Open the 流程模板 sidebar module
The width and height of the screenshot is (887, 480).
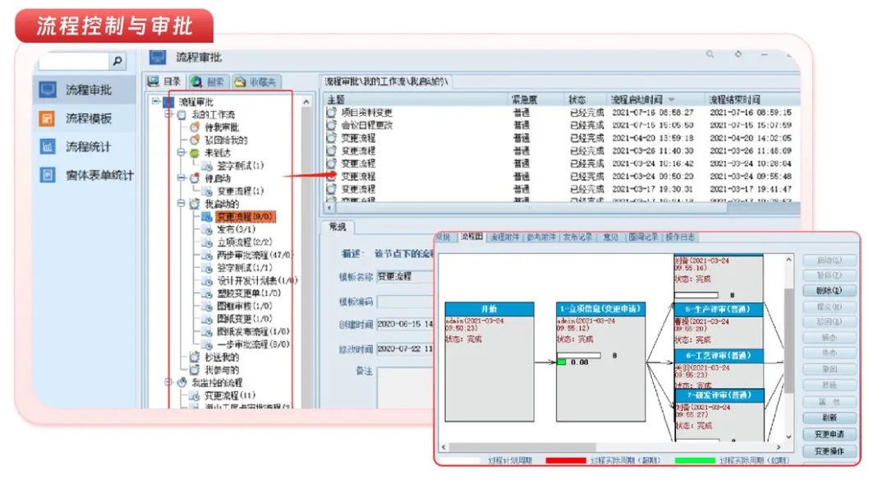(88, 118)
